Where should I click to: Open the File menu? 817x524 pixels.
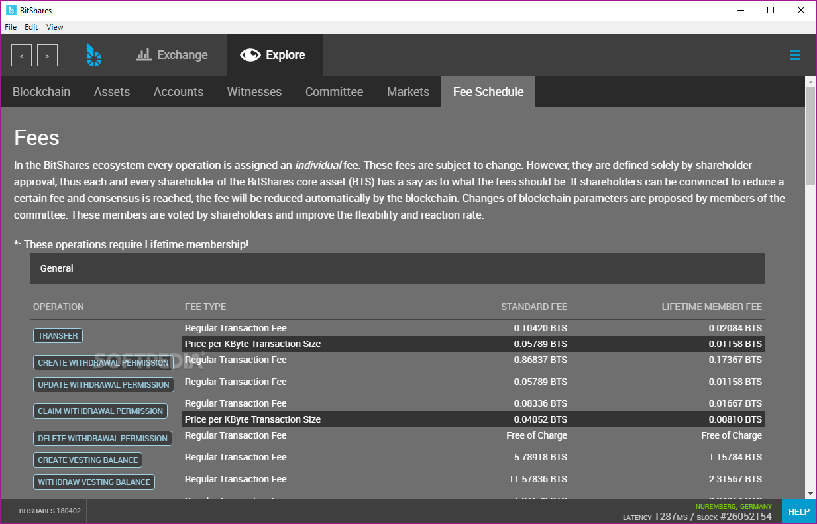(11, 27)
